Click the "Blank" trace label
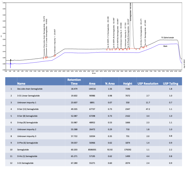187x169 pixels. tap(165, 46)
